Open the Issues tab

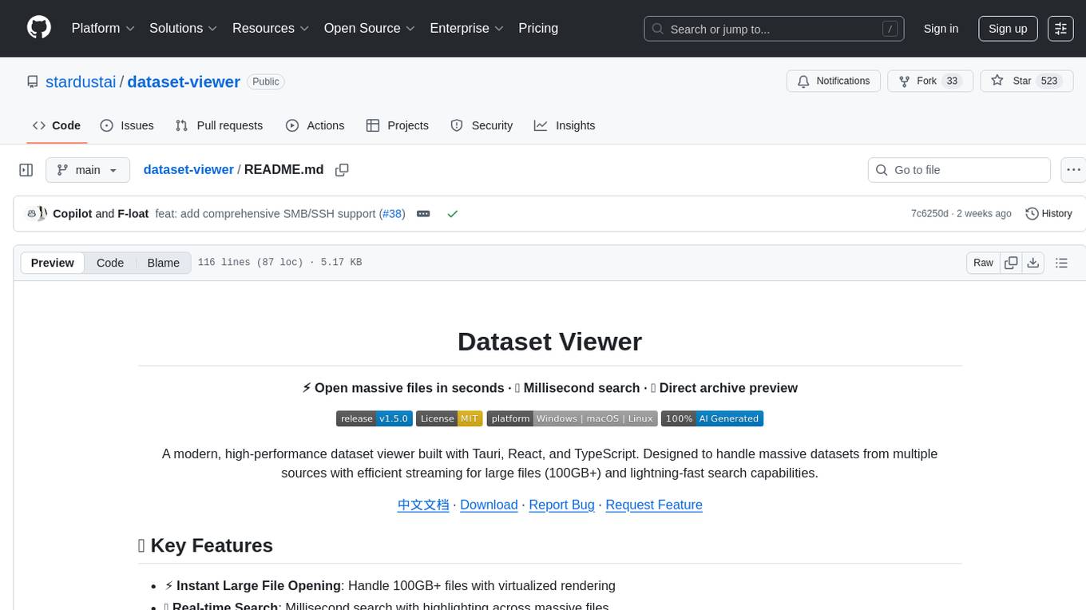[x=127, y=125]
